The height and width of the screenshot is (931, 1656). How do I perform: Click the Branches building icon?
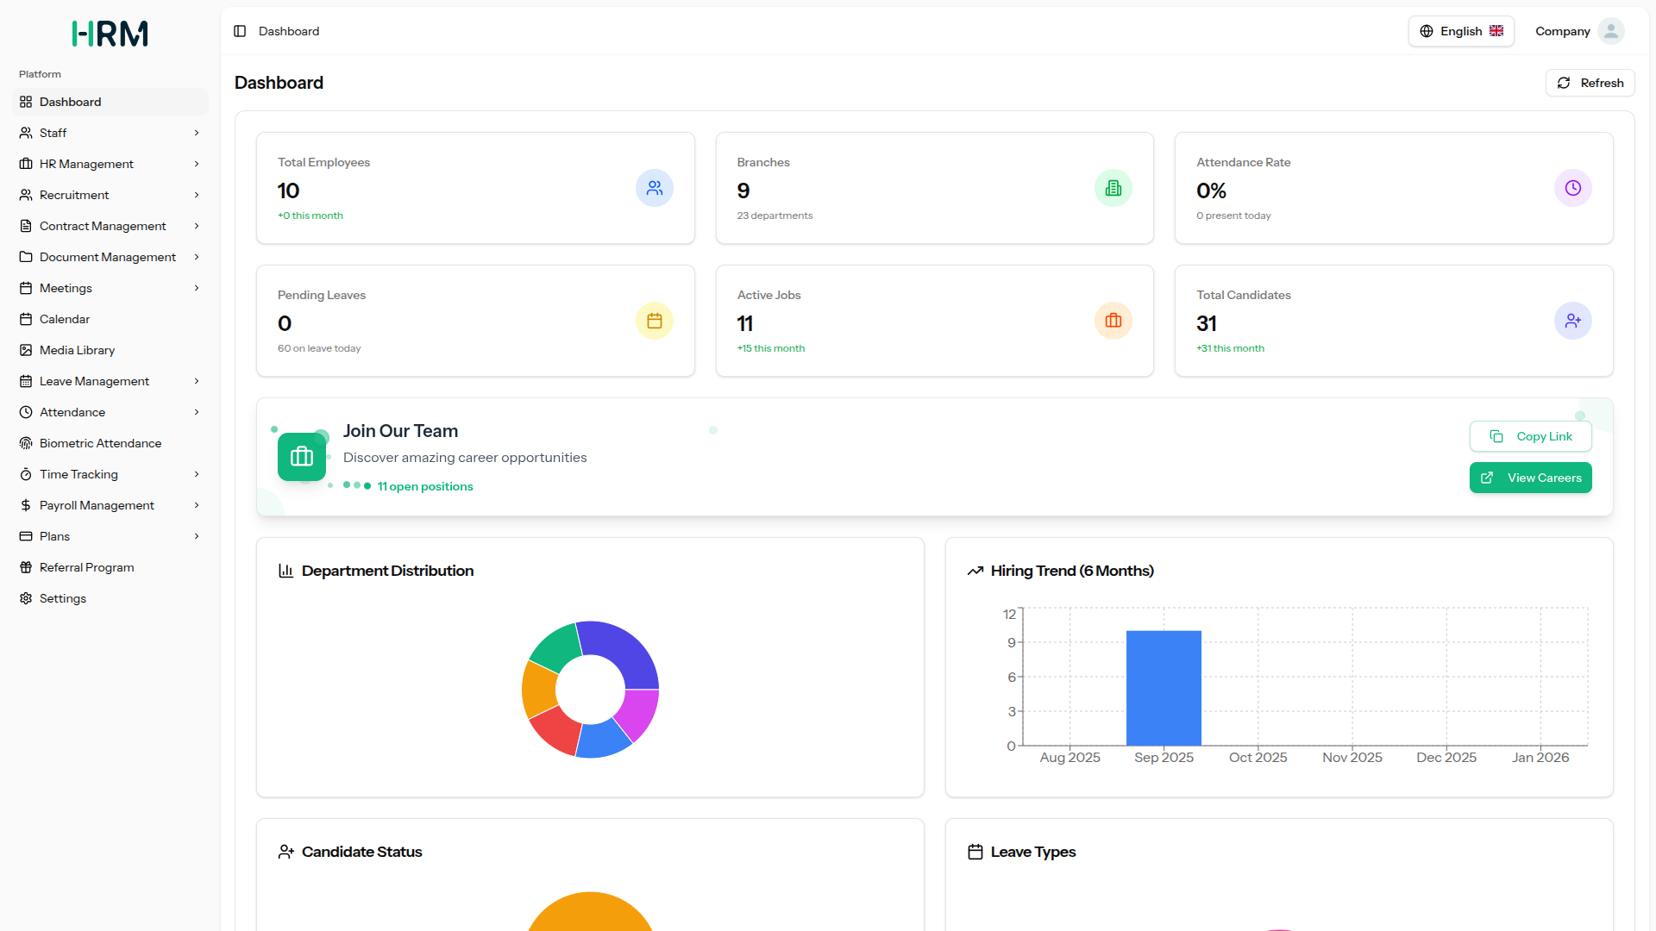click(x=1113, y=188)
